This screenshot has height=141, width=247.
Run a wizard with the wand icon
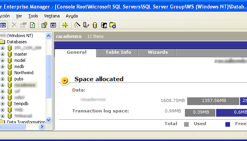(x=77, y=25)
